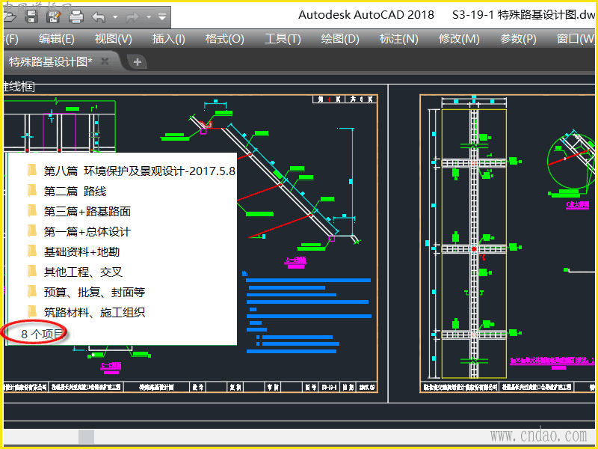Expand the Undo history dropdown arrow
This screenshot has height=449, width=598.
click(x=115, y=16)
